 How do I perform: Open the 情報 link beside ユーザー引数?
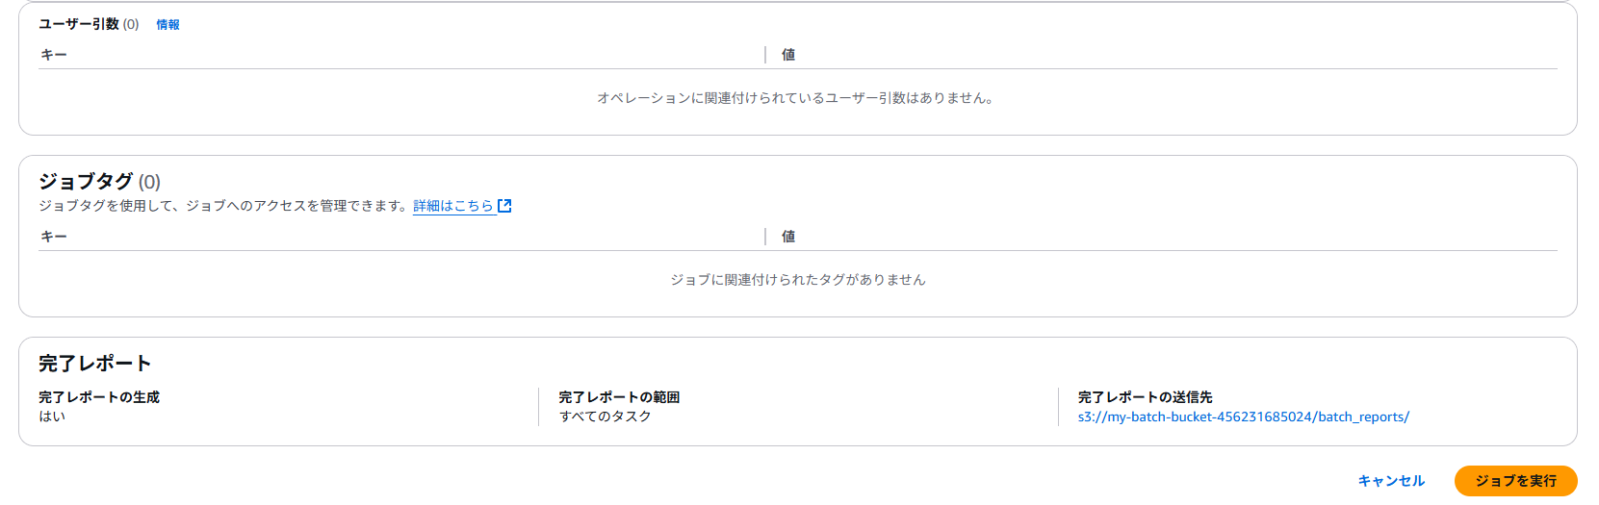click(x=168, y=25)
